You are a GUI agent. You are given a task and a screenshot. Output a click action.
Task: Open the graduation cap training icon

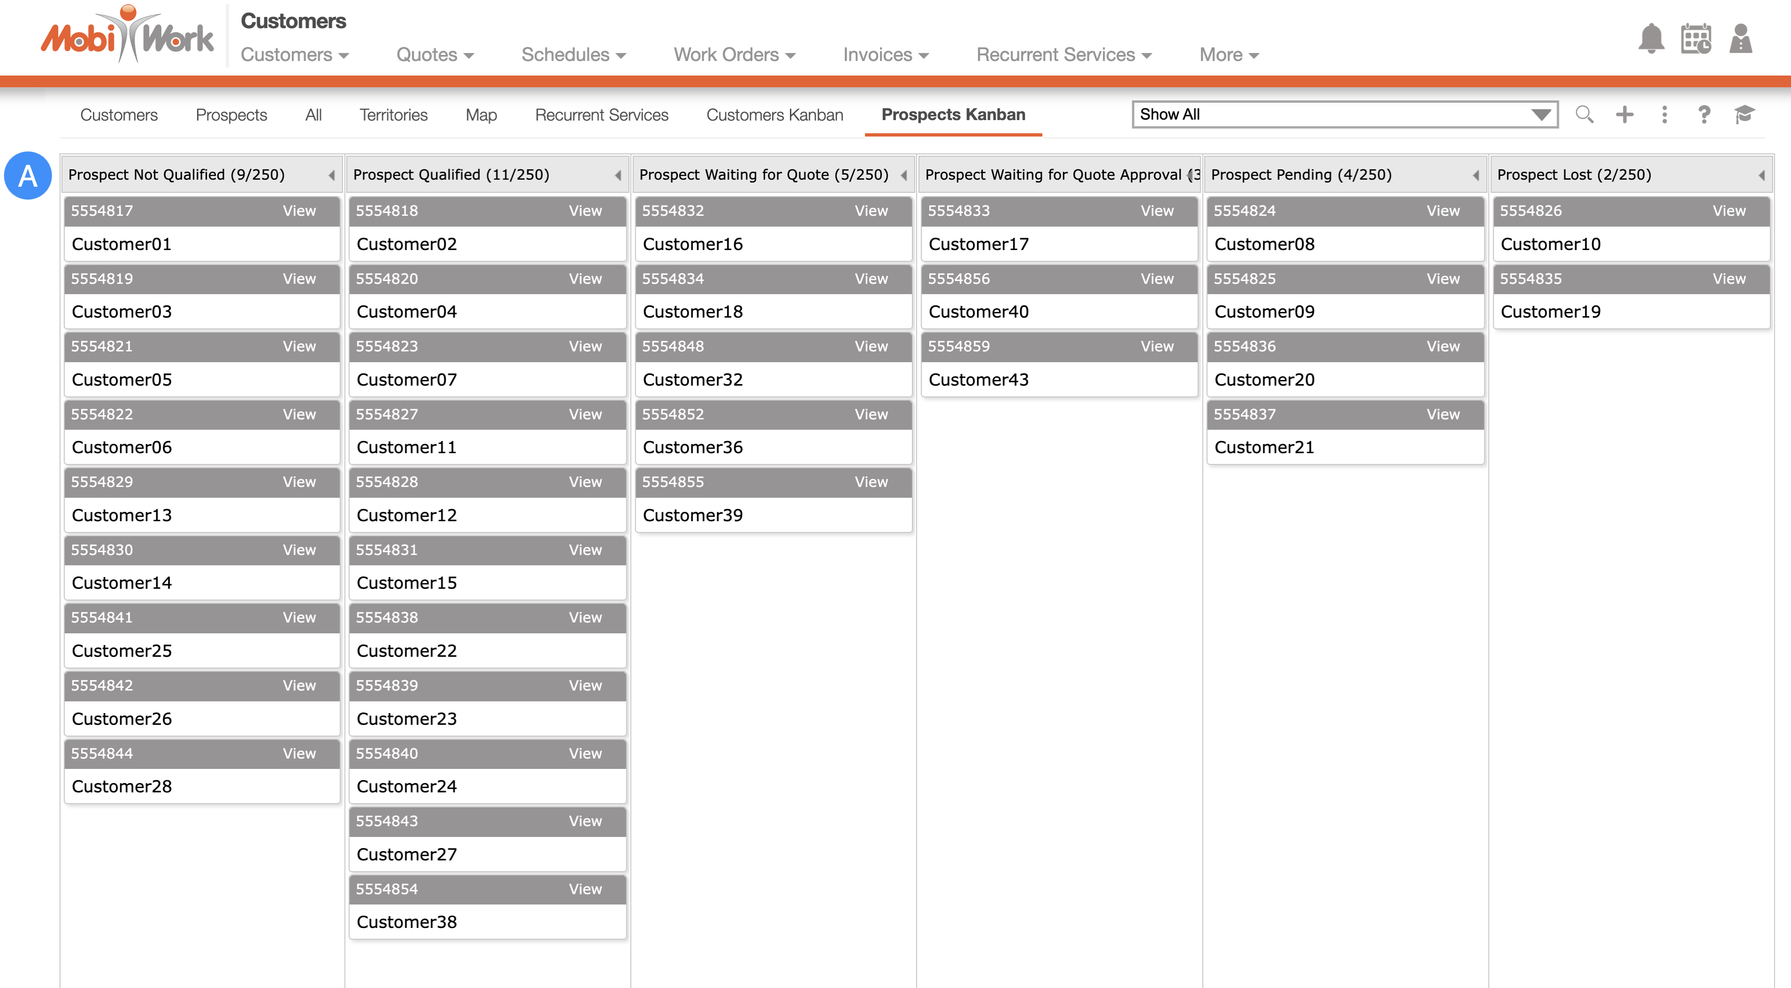click(1745, 115)
